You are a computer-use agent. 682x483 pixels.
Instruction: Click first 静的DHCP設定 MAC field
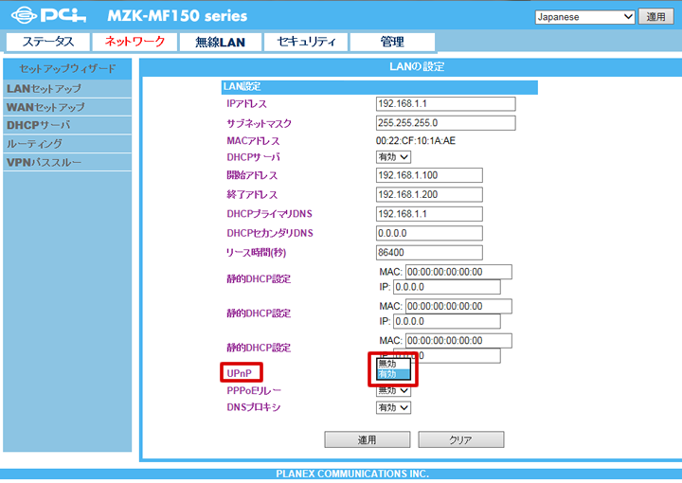click(x=458, y=272)
